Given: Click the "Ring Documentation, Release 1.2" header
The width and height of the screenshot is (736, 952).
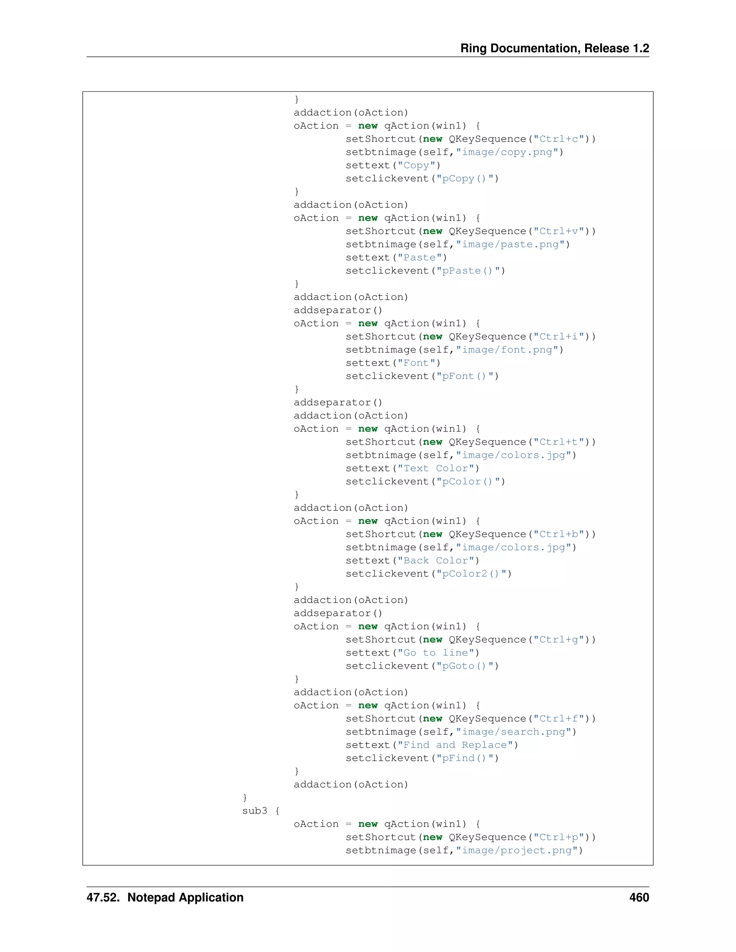Looking at the screenshot, I should pyautogui.click(x=554, y=48).
